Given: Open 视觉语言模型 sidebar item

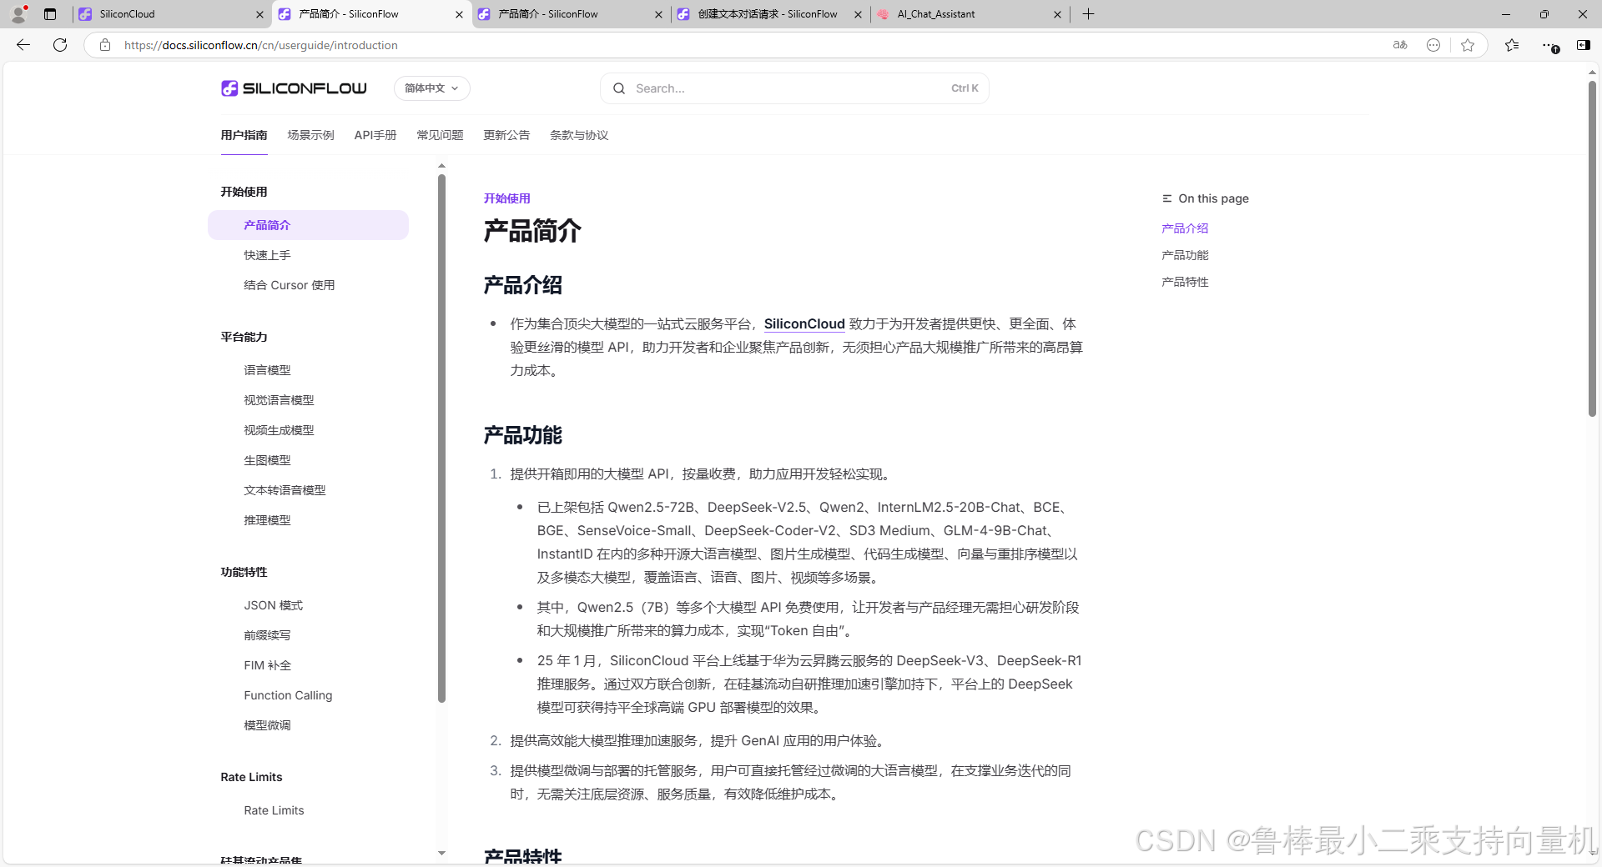Looking at the screenshot, I should pyautogui.click(x=279, y=400).
